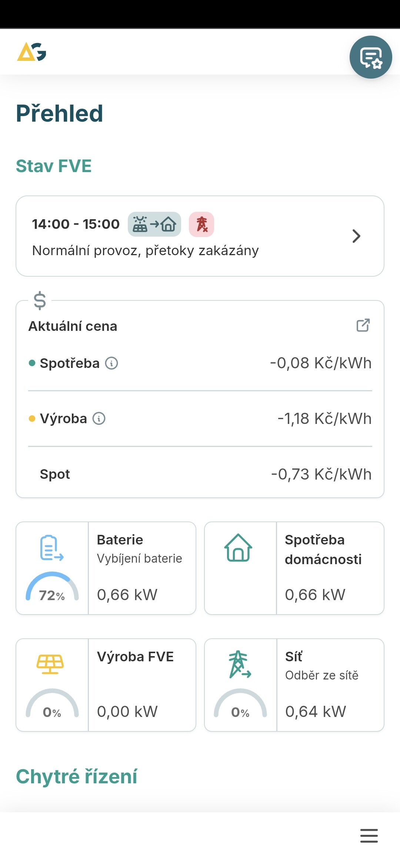Tap the AG logo in header
Screen dimensions: 400x859
(32, 52)
